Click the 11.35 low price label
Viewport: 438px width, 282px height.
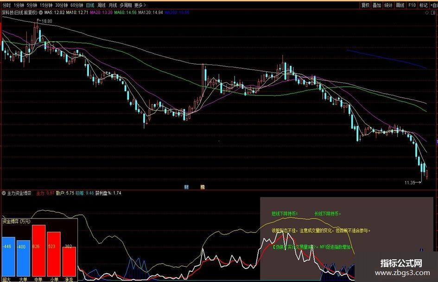(x=410, y=183)
